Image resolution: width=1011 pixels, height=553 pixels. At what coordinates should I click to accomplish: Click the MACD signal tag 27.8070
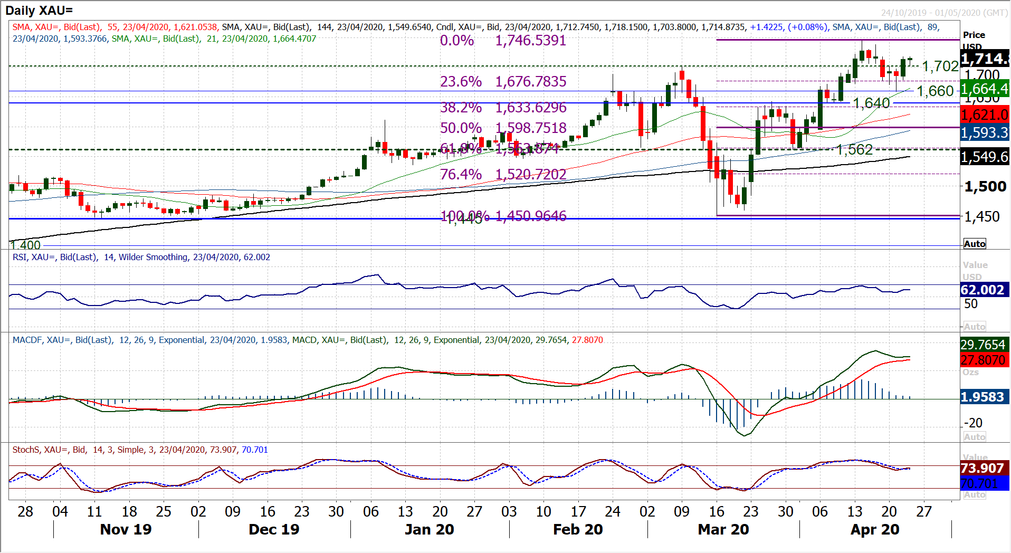click(985, 360)
